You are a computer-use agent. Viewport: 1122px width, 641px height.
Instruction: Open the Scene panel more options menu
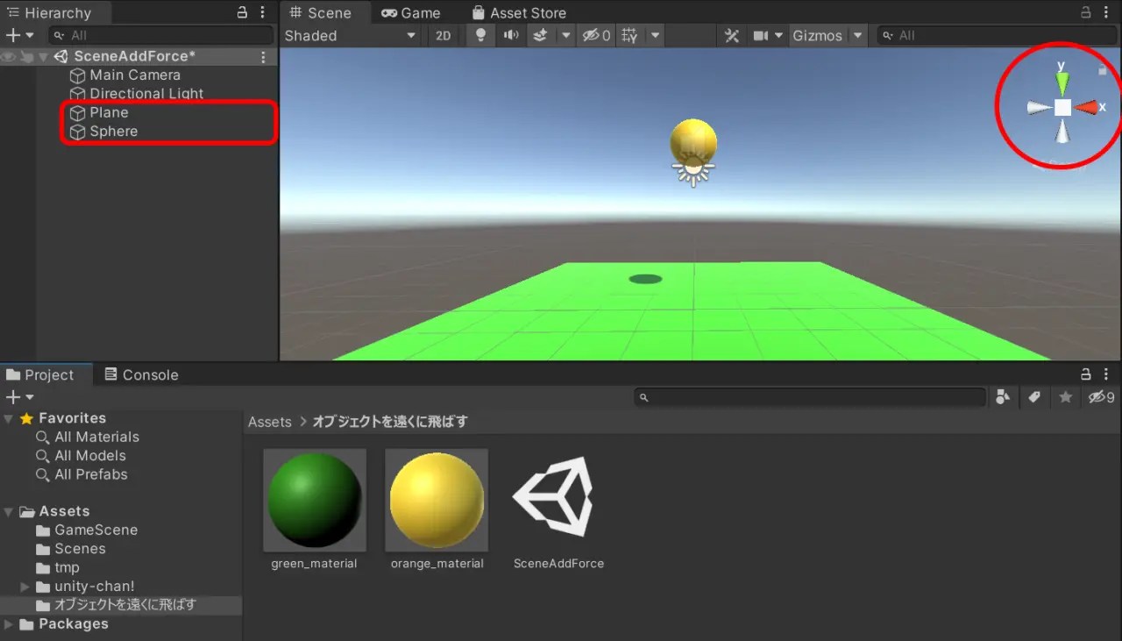[x=1107, y=12]
